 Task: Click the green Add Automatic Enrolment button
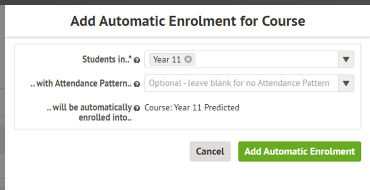pos(299,152)
